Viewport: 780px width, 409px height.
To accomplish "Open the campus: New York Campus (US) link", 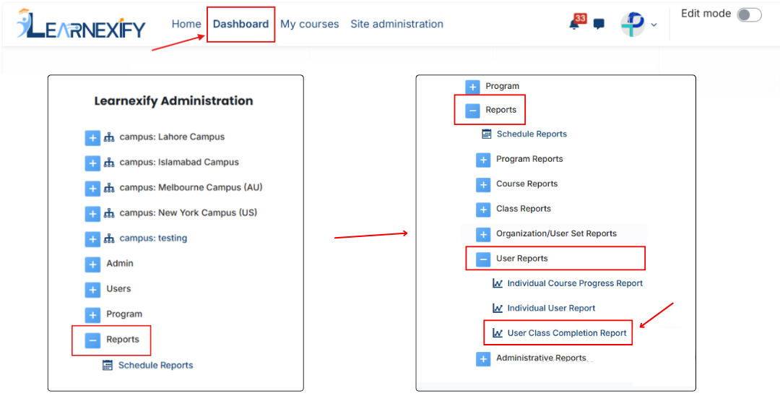I will tap(188, 213).
